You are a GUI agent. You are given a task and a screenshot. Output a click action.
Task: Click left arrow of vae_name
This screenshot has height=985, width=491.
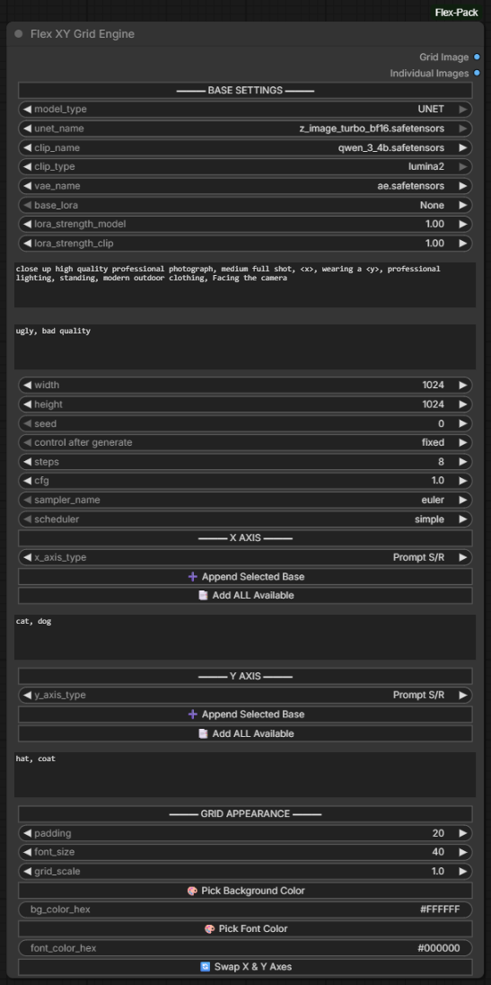[x=27, y=186]
